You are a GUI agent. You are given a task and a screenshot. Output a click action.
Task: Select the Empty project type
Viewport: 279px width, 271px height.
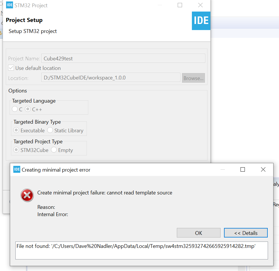pos(54,150)
